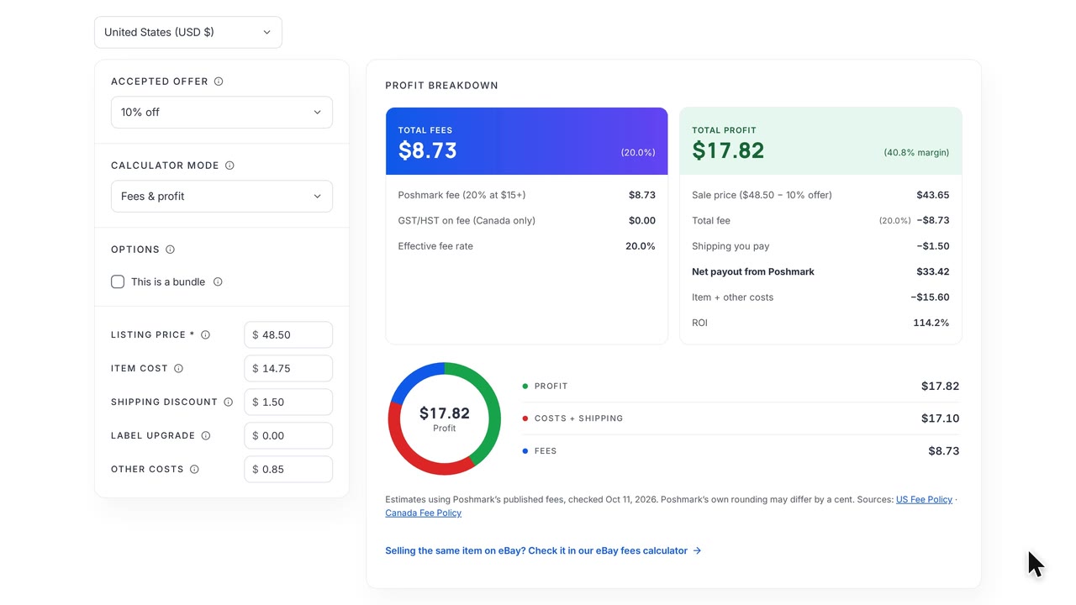Focus the Listing Price input field
Image resolution: width=1076 pixels, height=605 pixels.
click(288, 334)
